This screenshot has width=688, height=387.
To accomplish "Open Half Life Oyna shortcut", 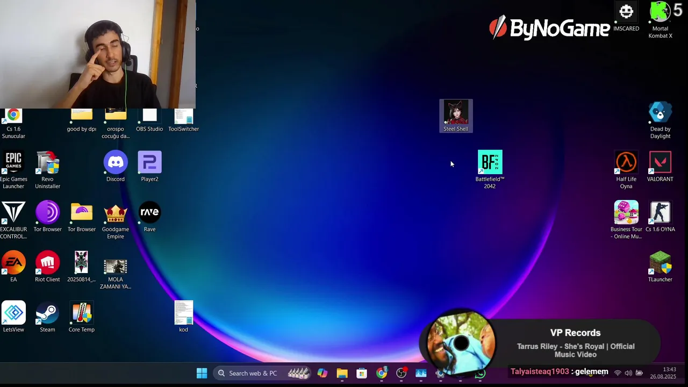I will click(x=626, y=170).
